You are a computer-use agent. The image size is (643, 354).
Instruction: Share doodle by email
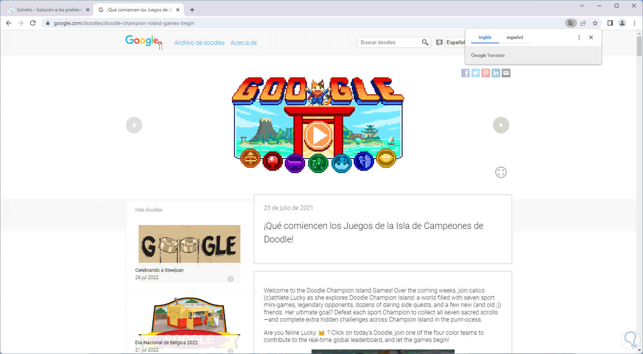[506, 73]
